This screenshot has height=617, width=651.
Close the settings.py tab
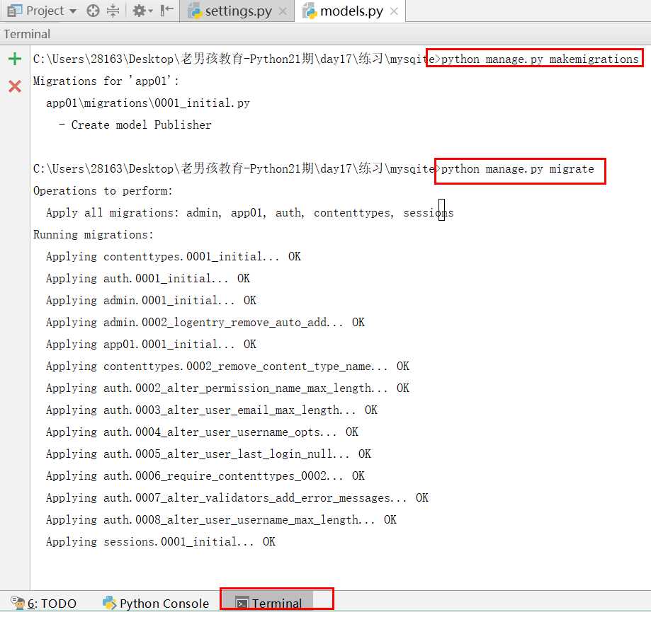(x=283, y=11)
